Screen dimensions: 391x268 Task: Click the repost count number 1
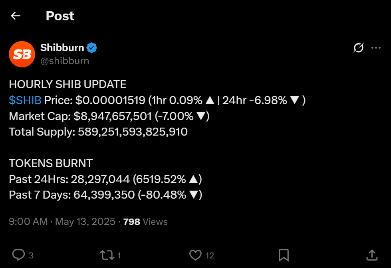[119, 255]
